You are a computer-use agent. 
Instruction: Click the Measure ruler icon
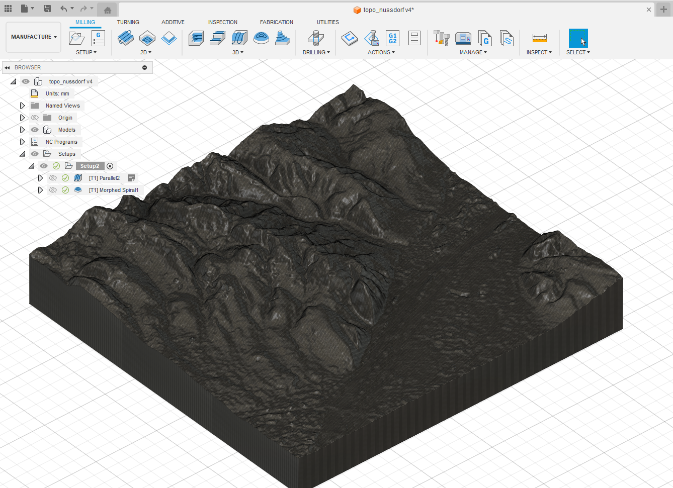(540, 38)
